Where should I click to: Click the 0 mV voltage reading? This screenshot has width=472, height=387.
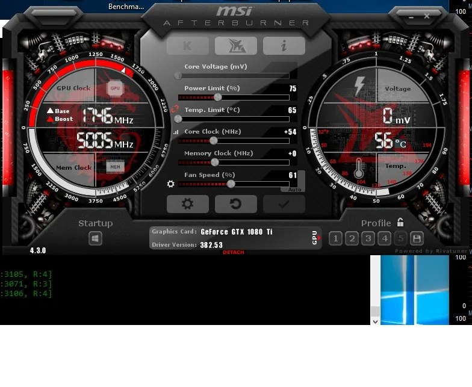(x=396, y=117)
